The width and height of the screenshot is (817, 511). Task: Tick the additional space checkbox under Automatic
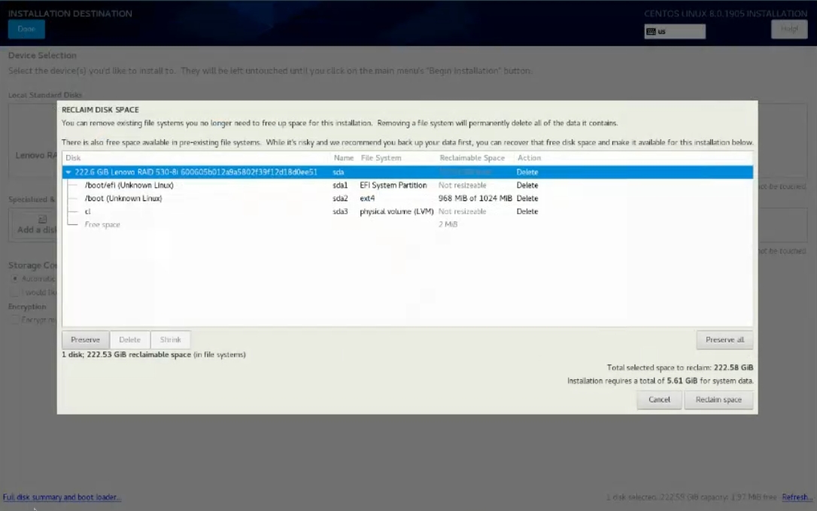(14, 292)
